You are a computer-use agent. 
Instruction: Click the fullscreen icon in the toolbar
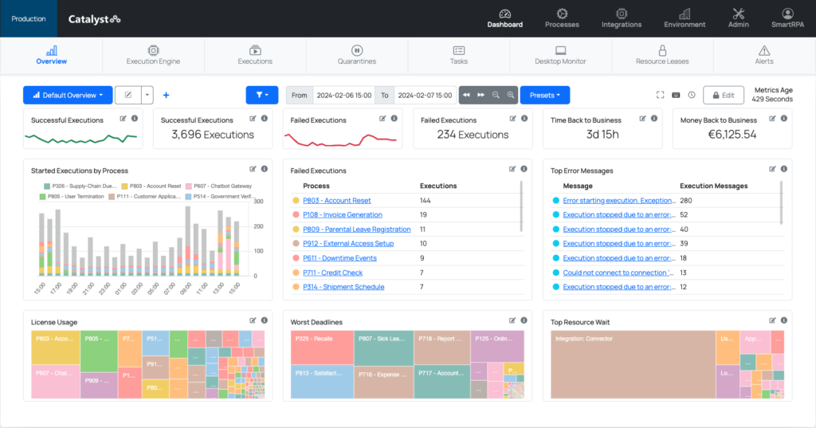[x=661, y=95]
